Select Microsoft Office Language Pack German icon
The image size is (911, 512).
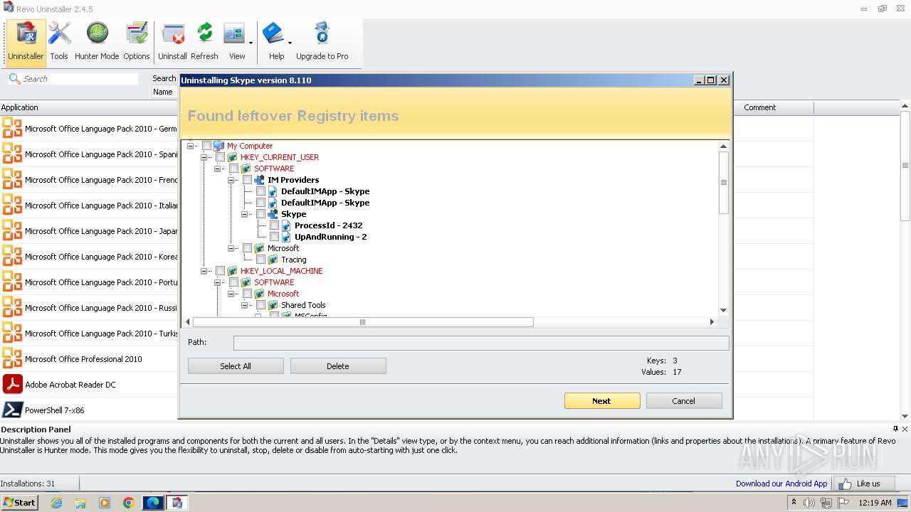[x=12, y=128]
